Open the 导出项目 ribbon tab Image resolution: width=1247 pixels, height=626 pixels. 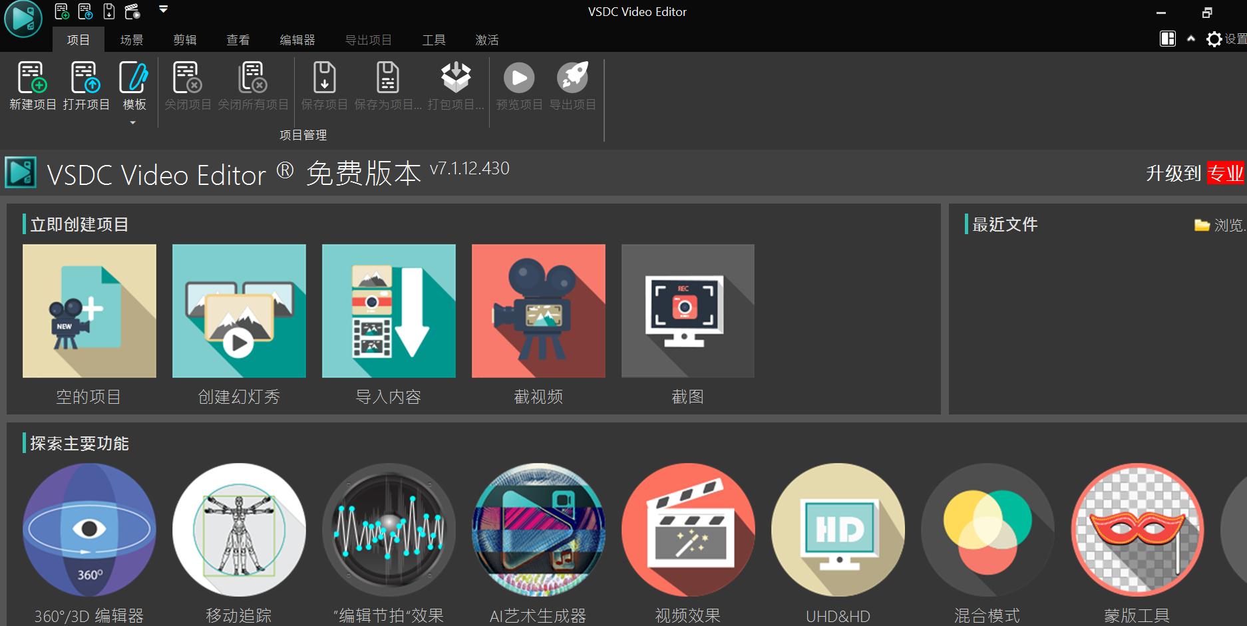click(369, 40)
